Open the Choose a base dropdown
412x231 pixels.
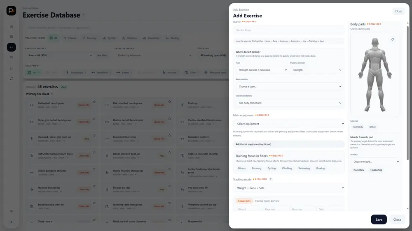[289, 87]
